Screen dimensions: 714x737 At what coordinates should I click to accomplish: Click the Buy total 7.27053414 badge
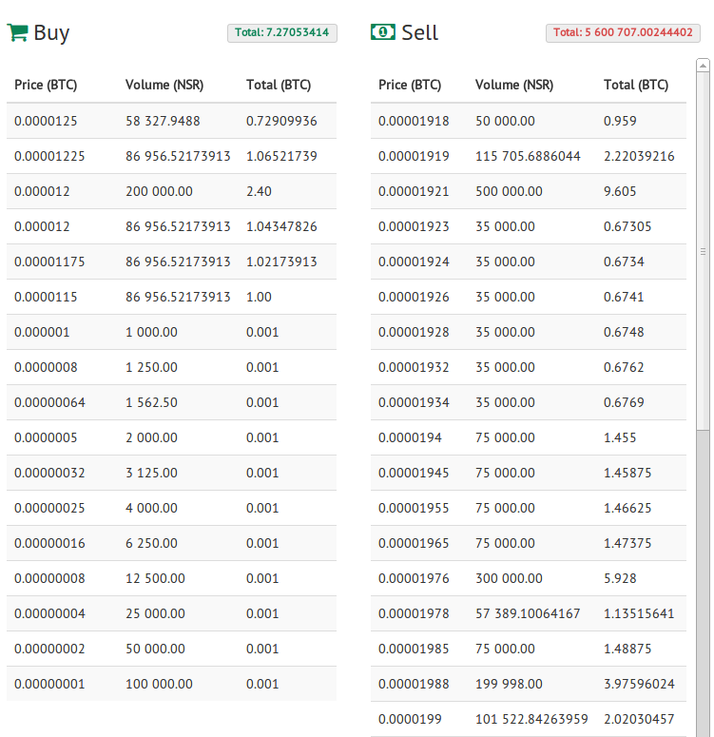(282, 33)
